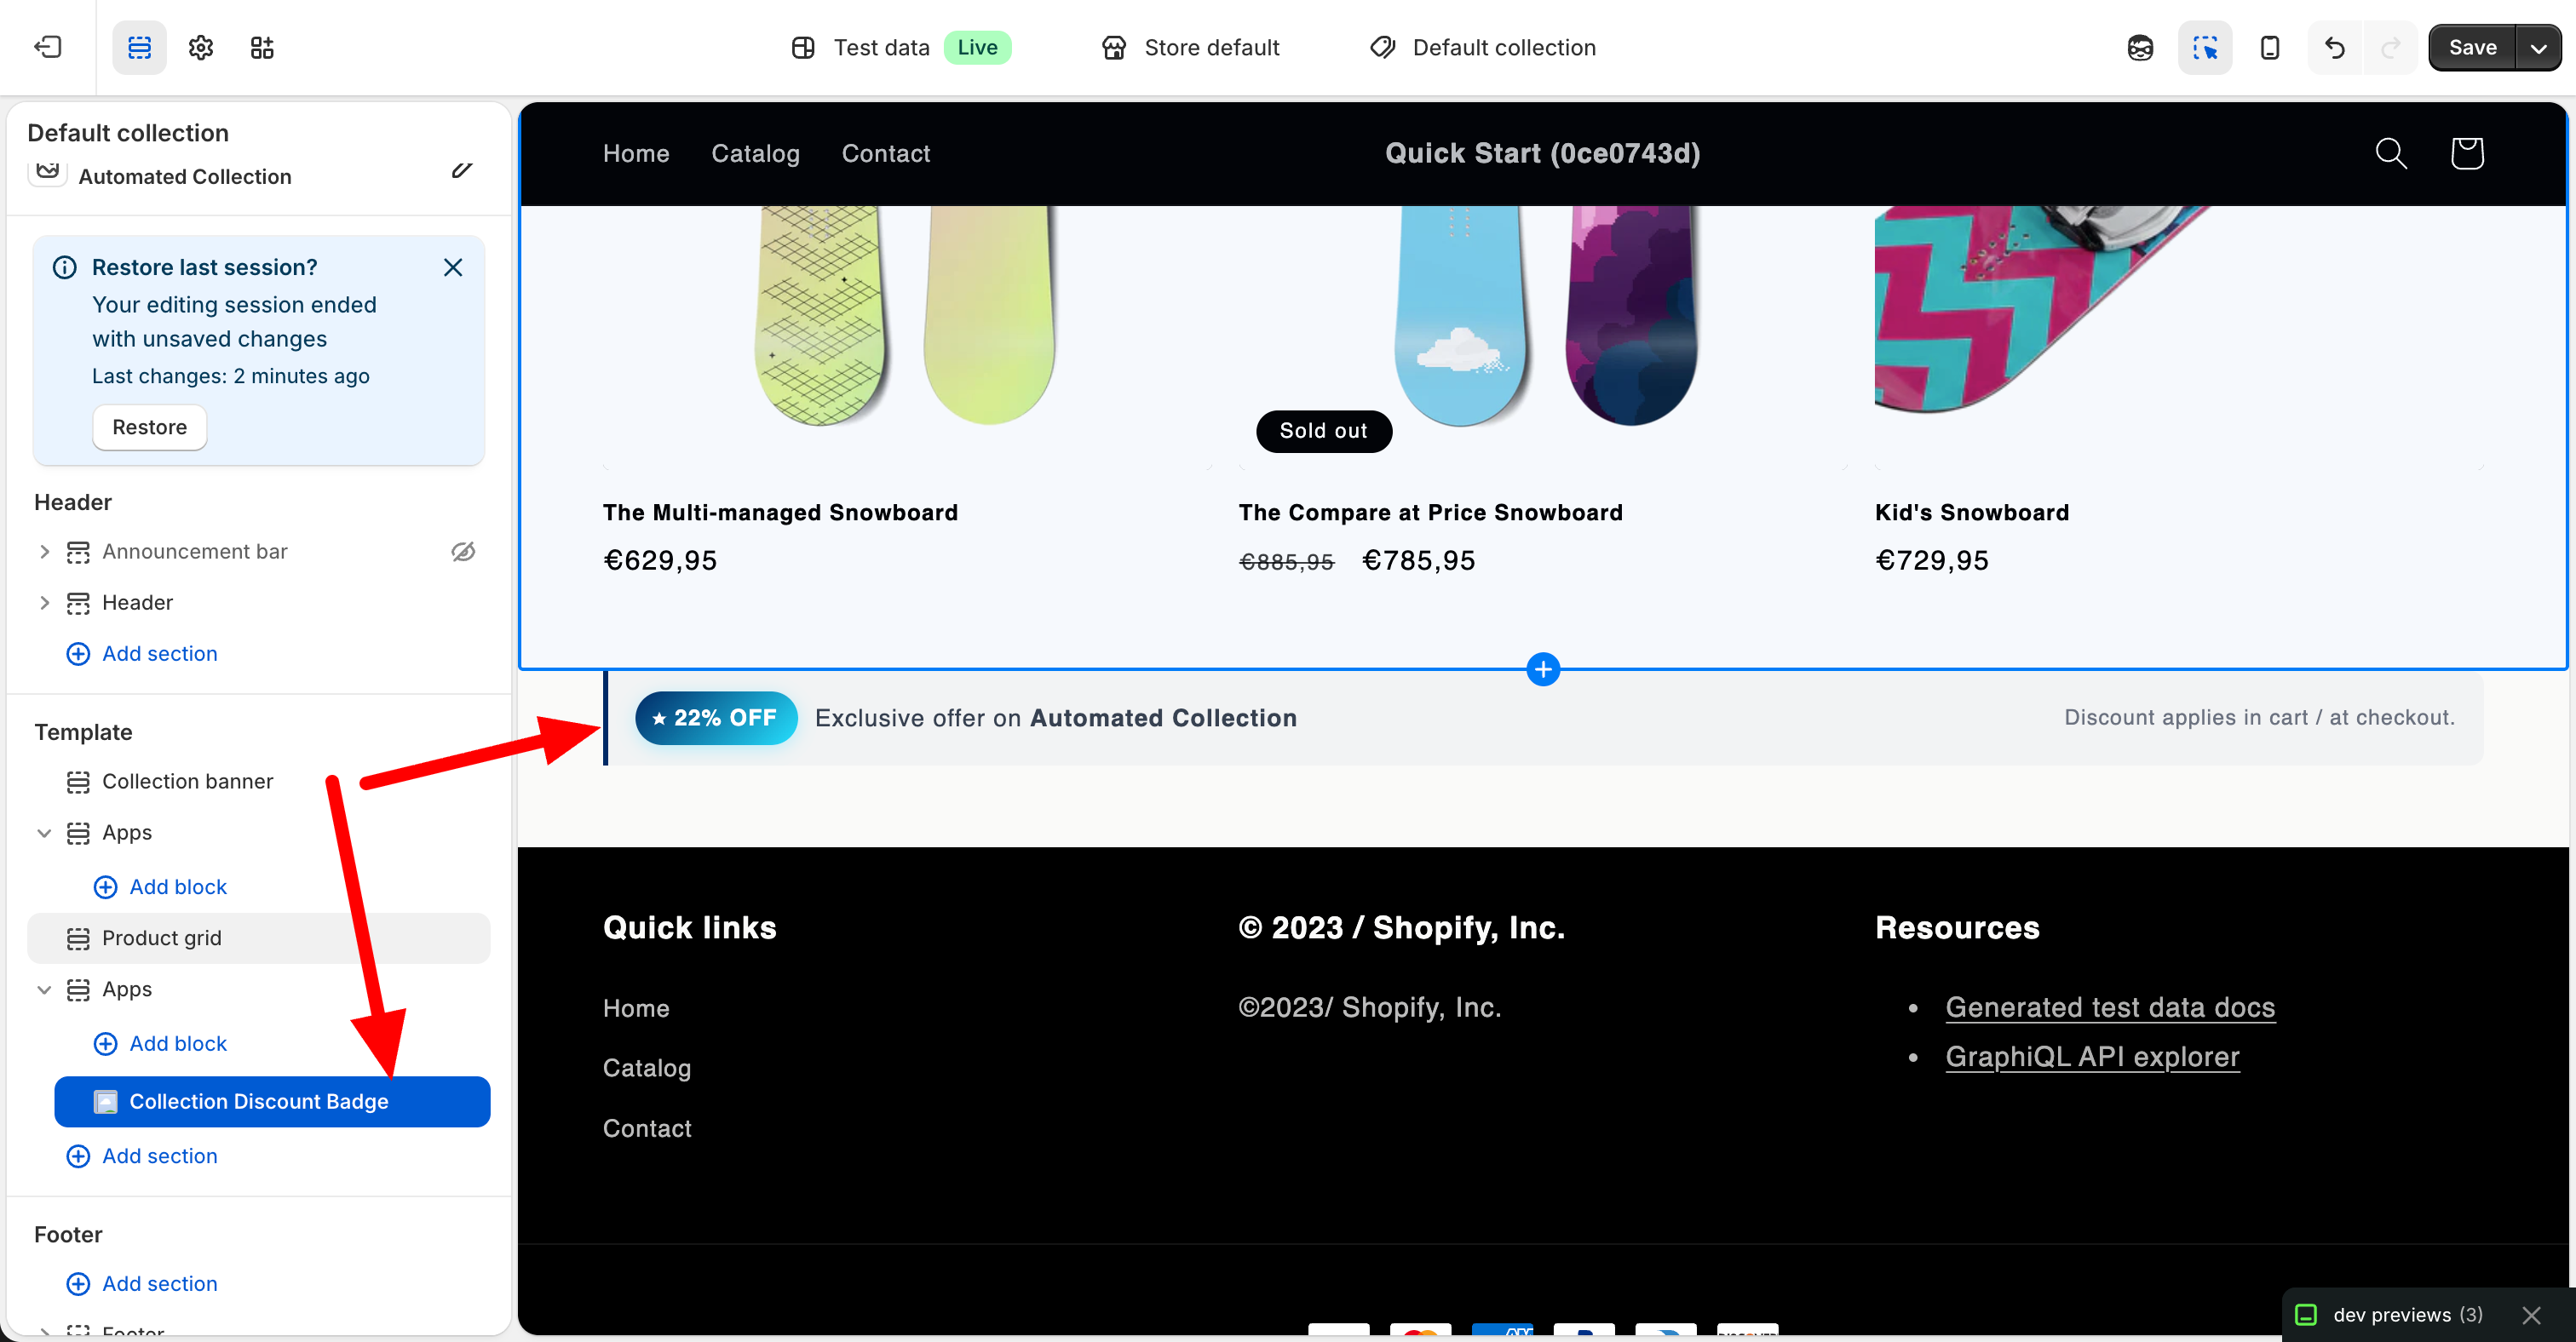The image size is (2576, 1342).
Task: Click footer Home quick link
Action: [636, 1008]
